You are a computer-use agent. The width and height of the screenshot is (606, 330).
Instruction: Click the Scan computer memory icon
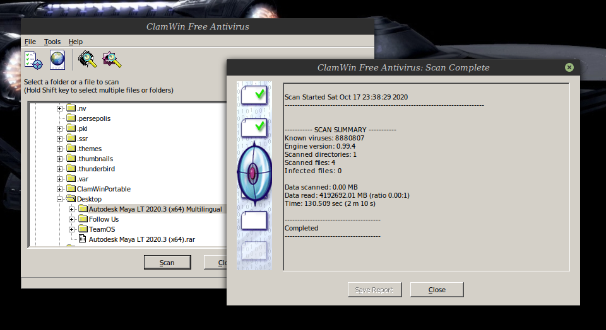tap(88, 60)
